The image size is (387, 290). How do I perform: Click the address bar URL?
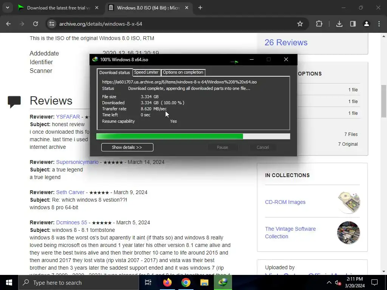tap(101, 24)
